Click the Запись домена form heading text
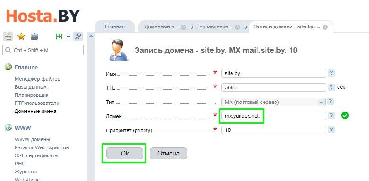 (x=216, y=51)
